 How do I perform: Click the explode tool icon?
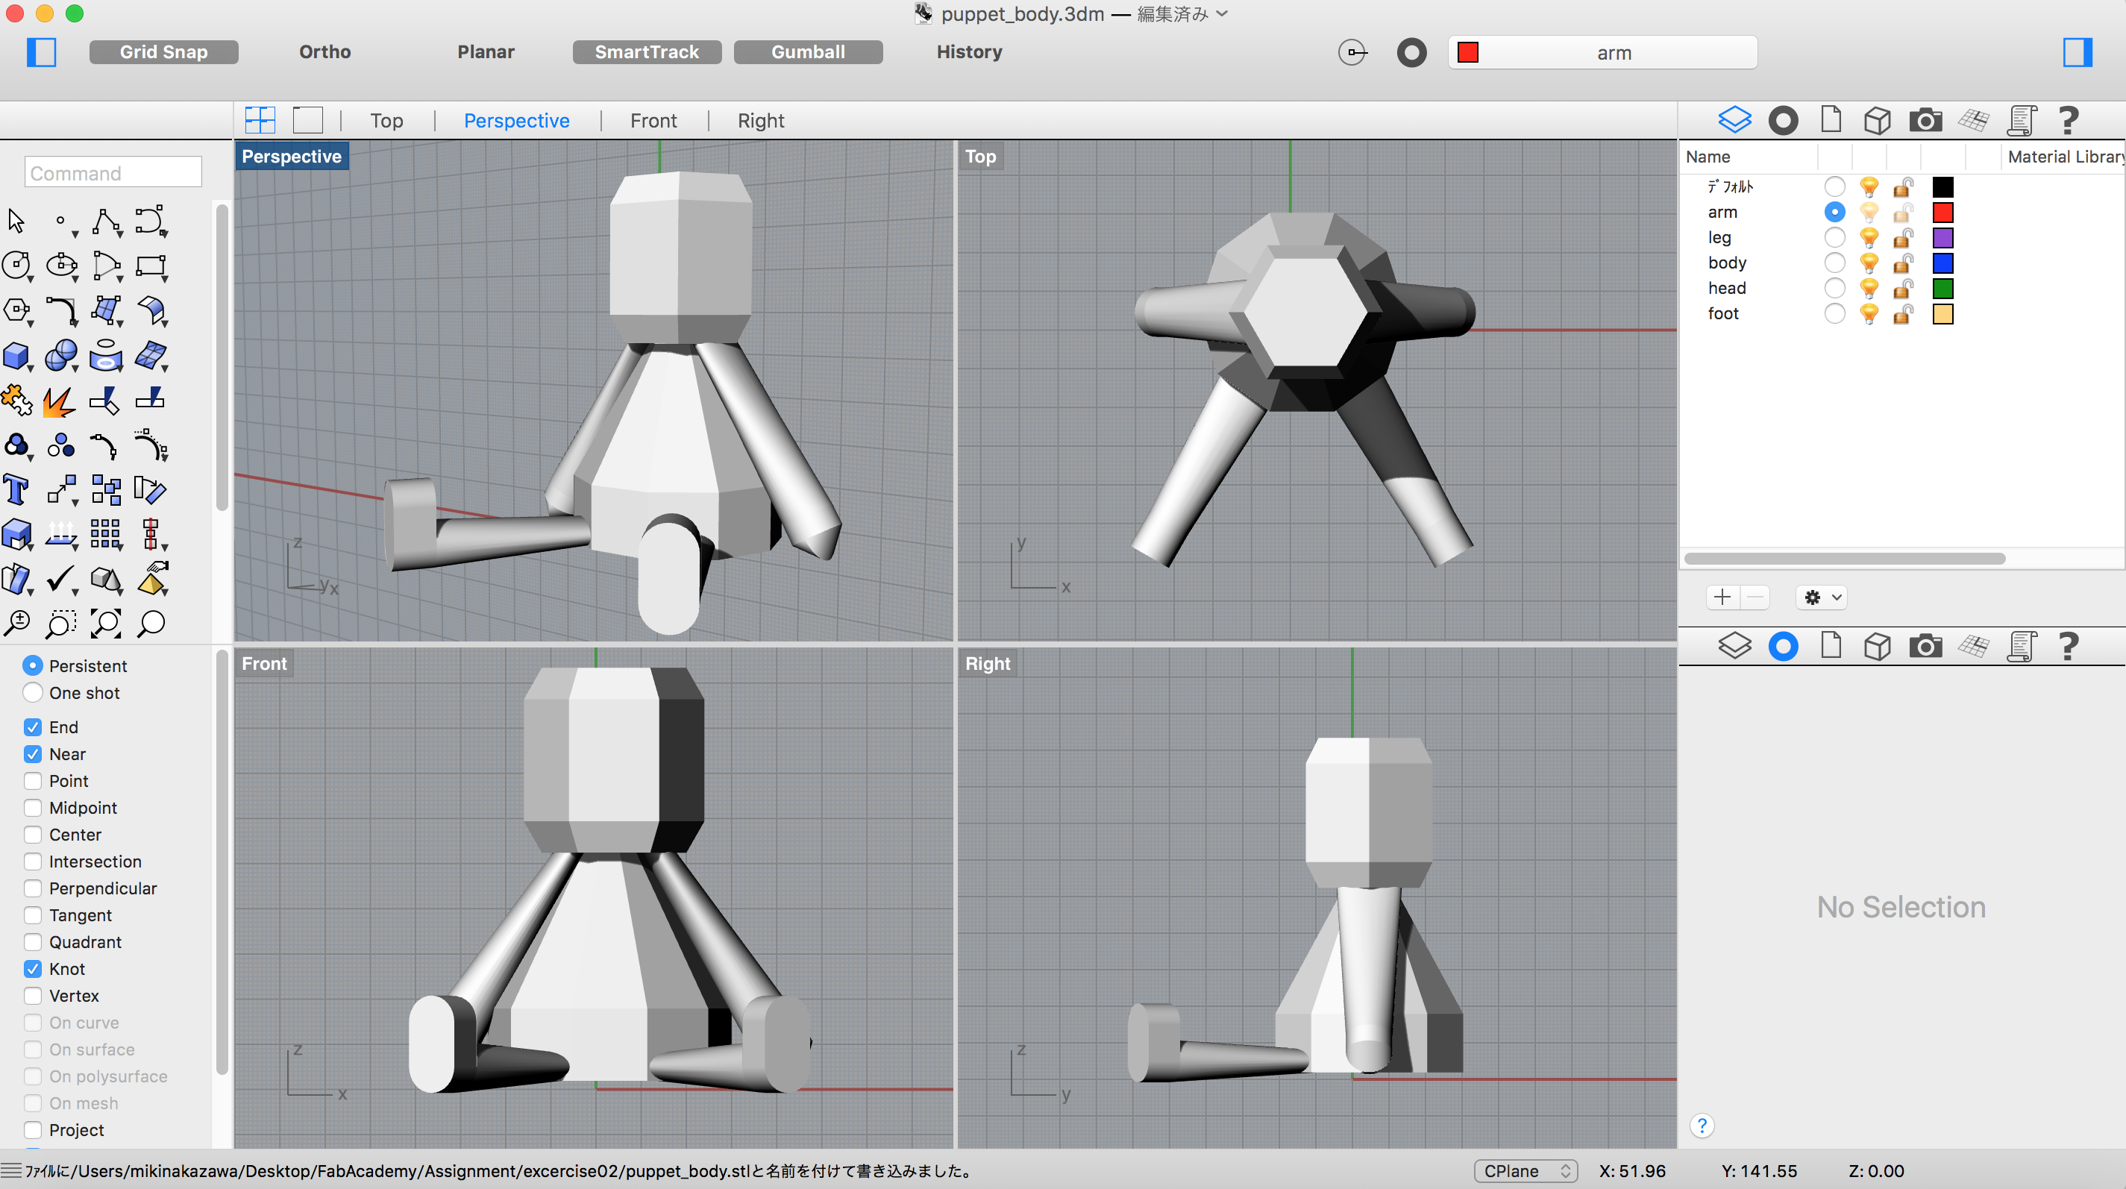[x=61, y=401]
